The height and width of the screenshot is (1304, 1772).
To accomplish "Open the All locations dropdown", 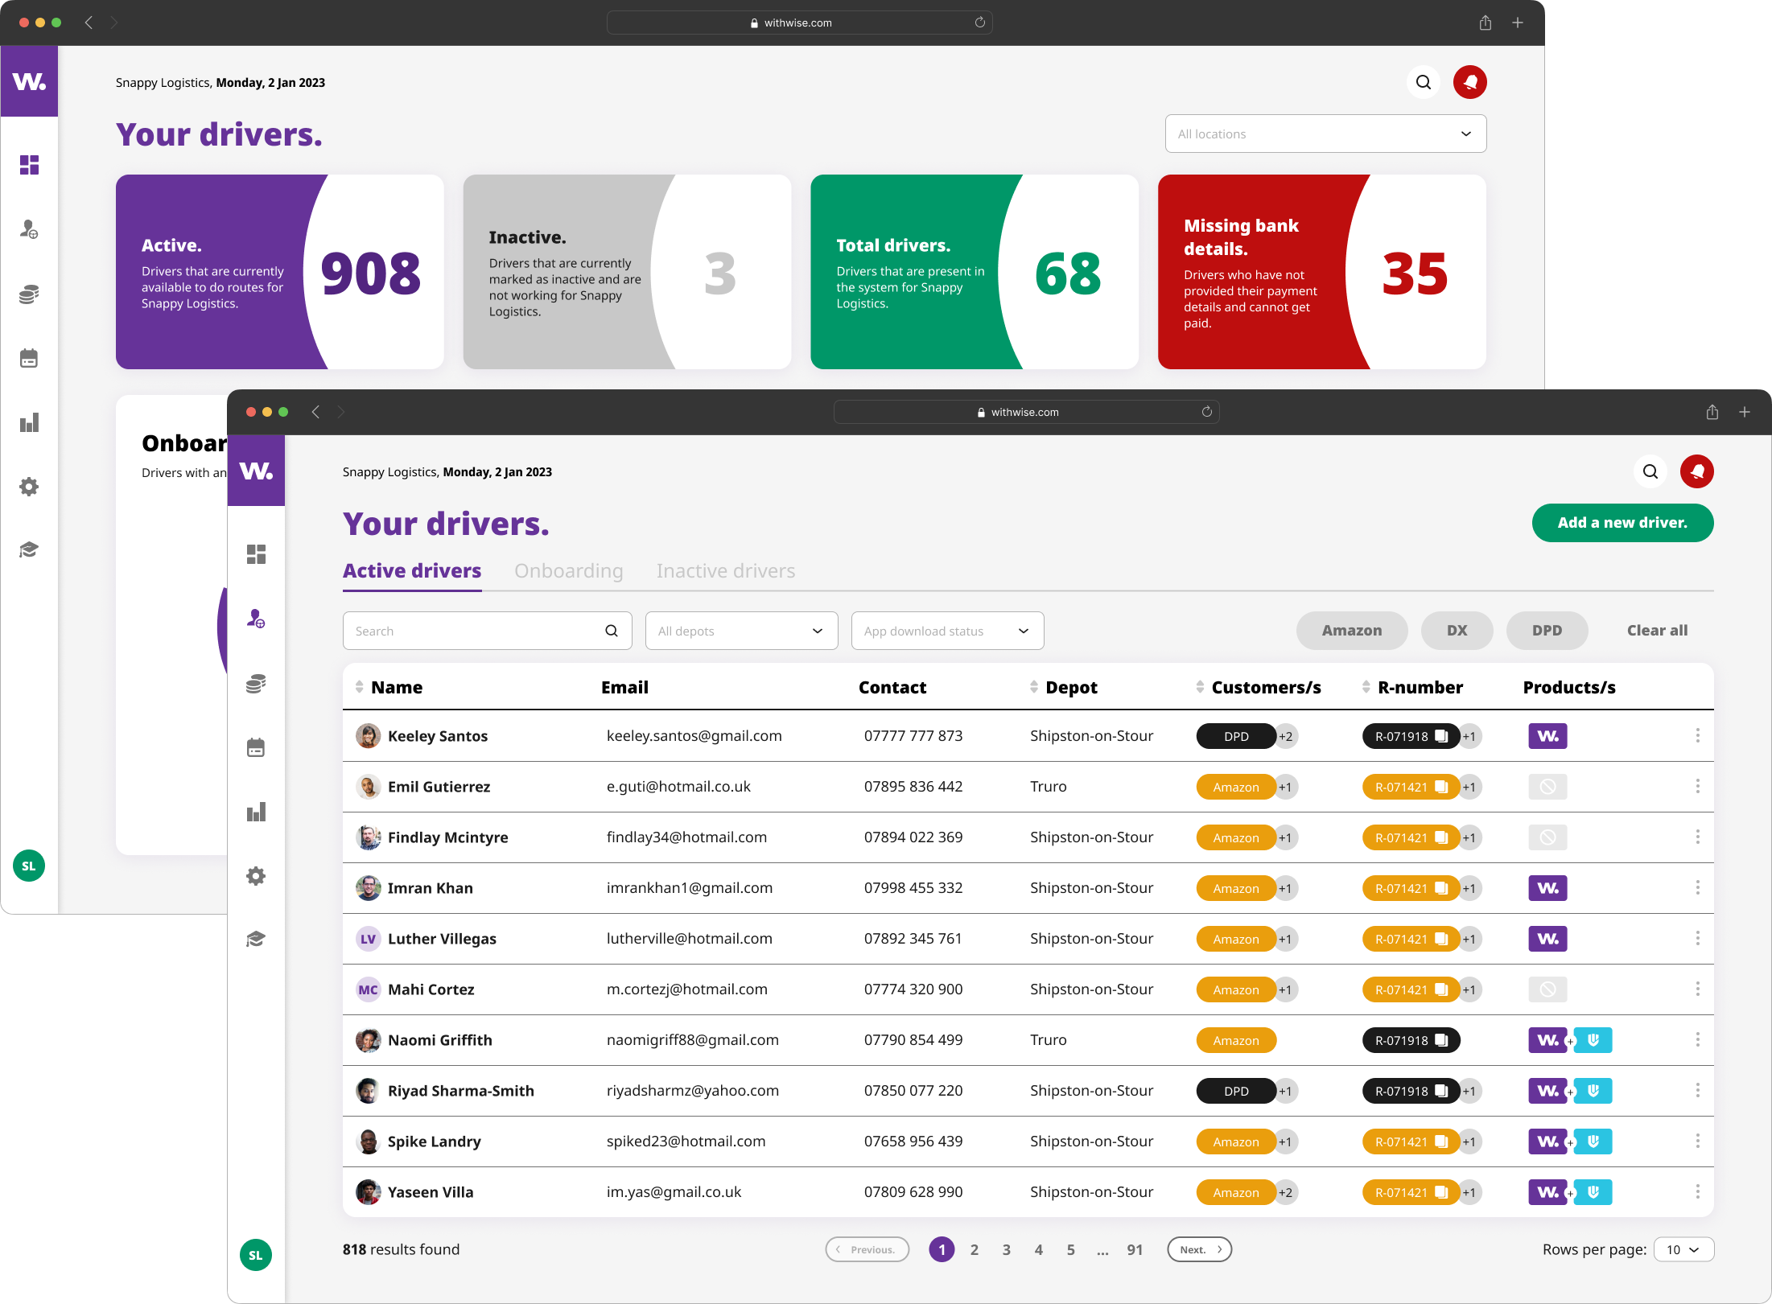I will tap(1325, 134).
